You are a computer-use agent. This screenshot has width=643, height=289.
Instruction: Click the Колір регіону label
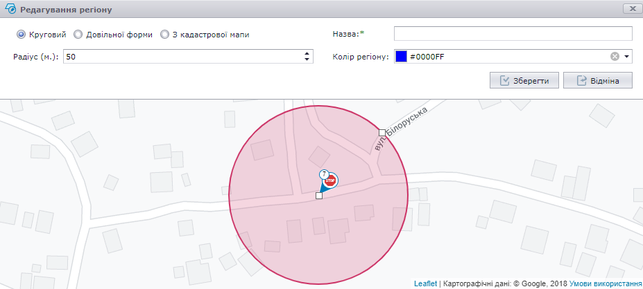coord(361,57)
